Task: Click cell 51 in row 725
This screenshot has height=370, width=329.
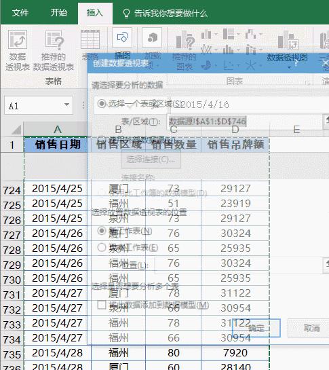Action: tap(174, 204)
